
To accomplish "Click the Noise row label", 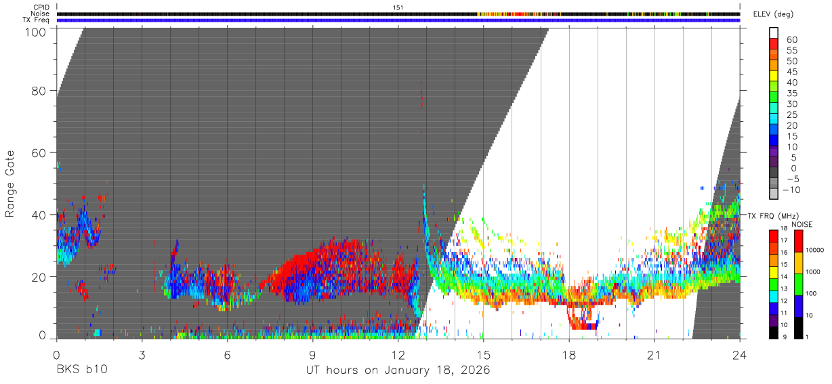I will (x=41, y=14).
